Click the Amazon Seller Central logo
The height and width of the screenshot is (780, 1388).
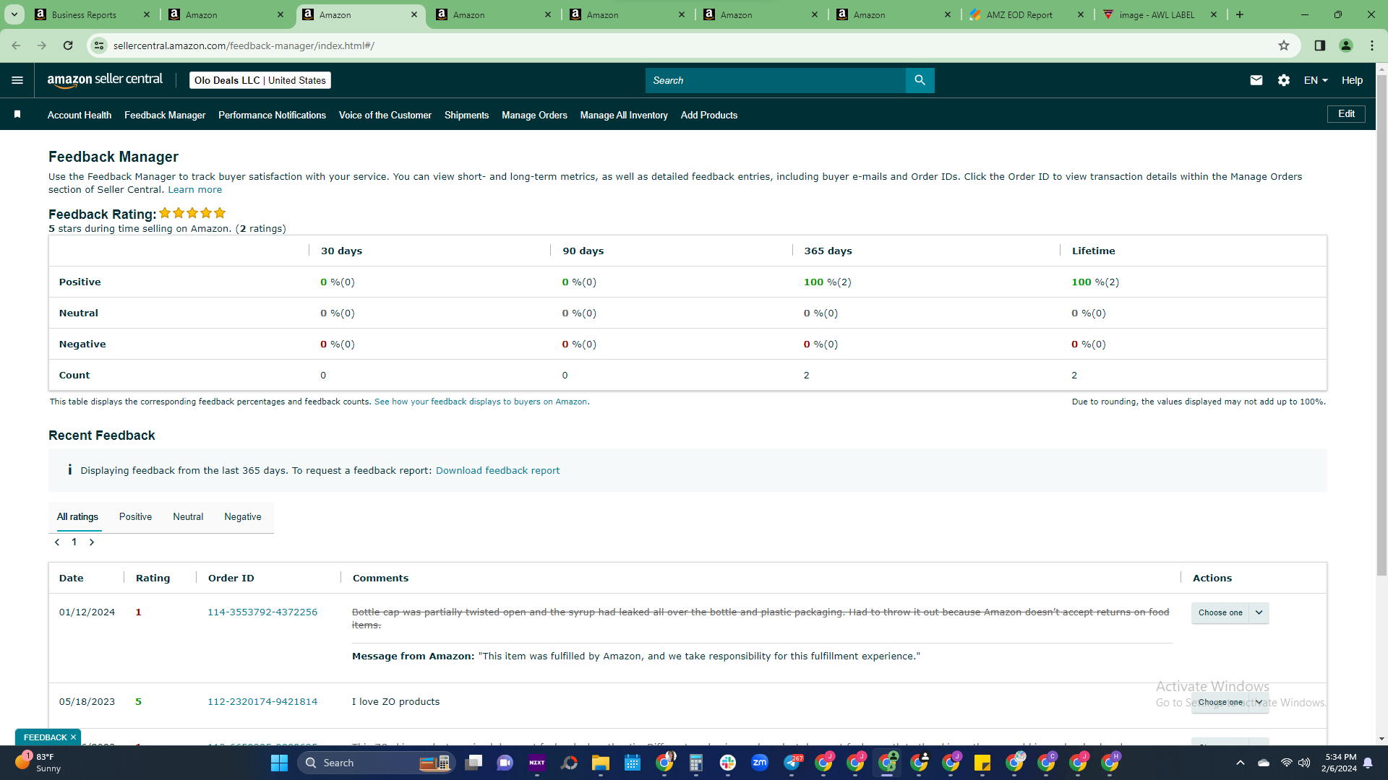coord(105,80)
